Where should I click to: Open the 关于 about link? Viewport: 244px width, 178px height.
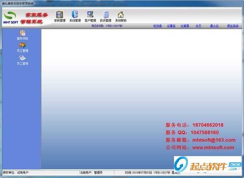click(198, 26)
